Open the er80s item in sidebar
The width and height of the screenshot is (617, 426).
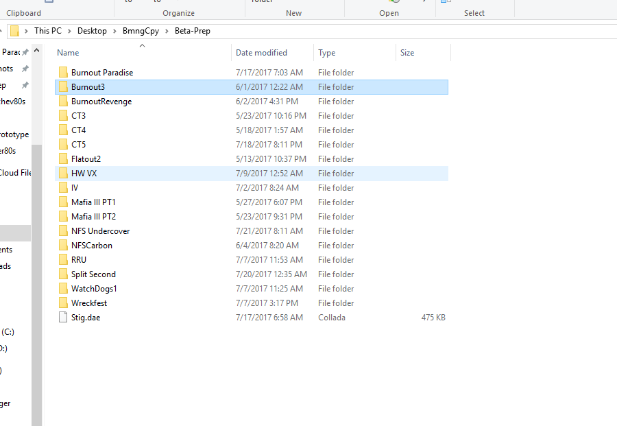click(8, 151)
